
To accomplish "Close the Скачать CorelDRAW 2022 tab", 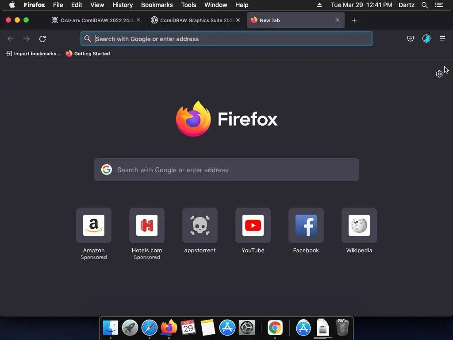I will point(138,20).
